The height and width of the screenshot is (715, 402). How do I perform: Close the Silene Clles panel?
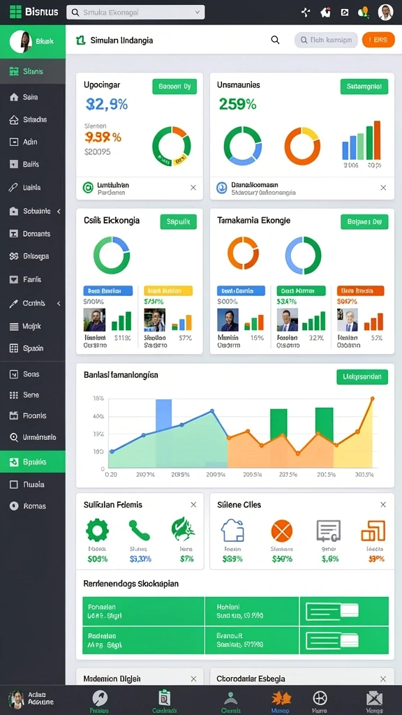pos(383,504)
